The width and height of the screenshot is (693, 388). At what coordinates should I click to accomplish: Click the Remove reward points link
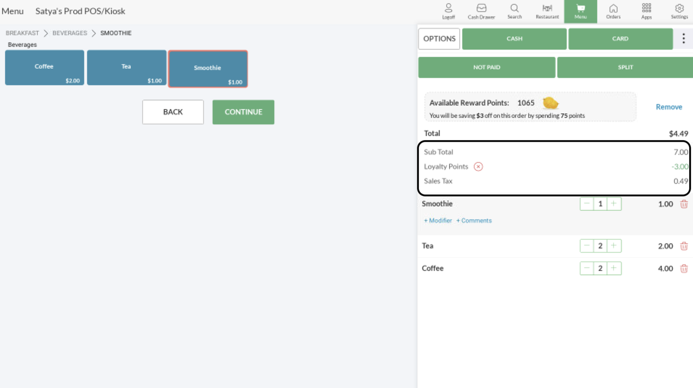coord(669,107)
